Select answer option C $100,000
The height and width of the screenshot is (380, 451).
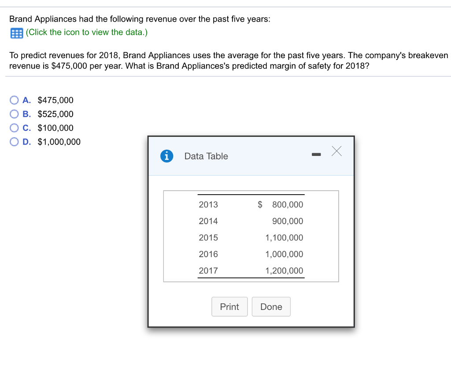[x=14, y=128]
